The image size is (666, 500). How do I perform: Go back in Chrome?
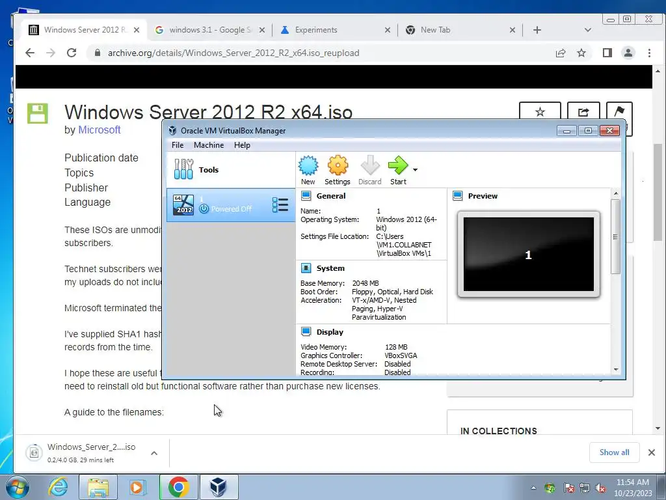click(x=30, y=53)
